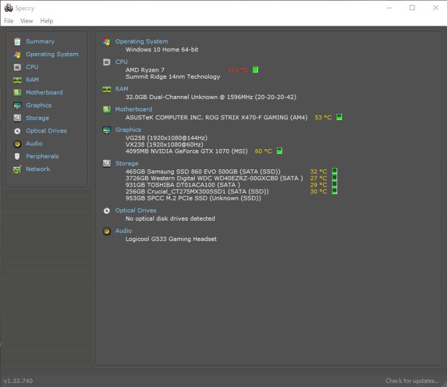Open the Operating System heading link
Screen dimensions: 447x387
pyautogui.click(x=141, y=42)
